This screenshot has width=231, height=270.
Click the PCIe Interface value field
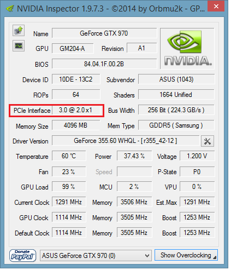point(76,110)
